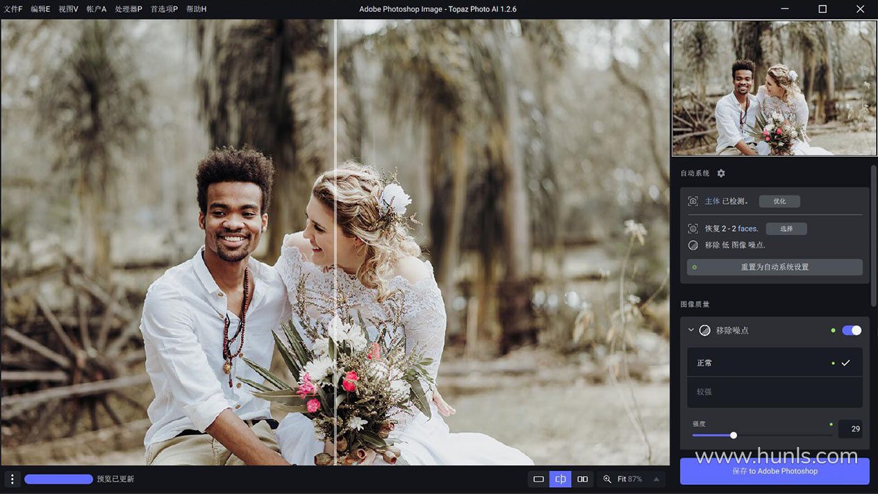The height and width of the screenshot is (494, 878).
Task: Select the split view mode icon
Action: pos(561,479)
